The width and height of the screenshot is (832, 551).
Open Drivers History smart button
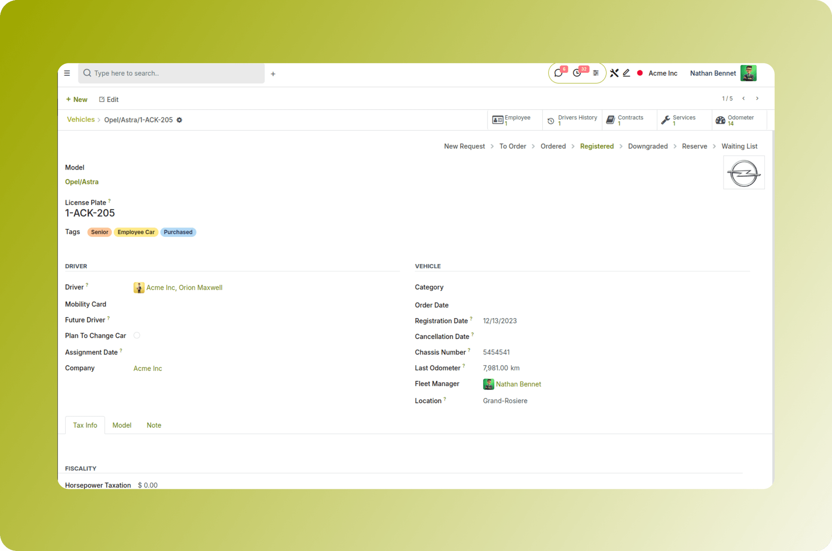click(x=572, y=120)
